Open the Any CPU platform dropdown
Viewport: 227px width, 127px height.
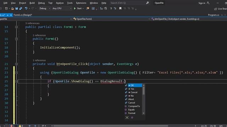(62, 8)
